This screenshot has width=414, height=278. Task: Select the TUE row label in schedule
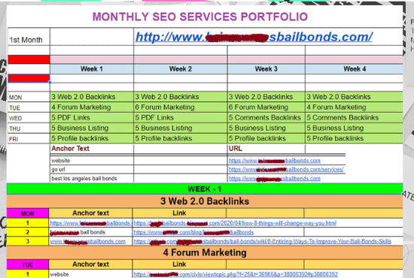pos(29,107)
